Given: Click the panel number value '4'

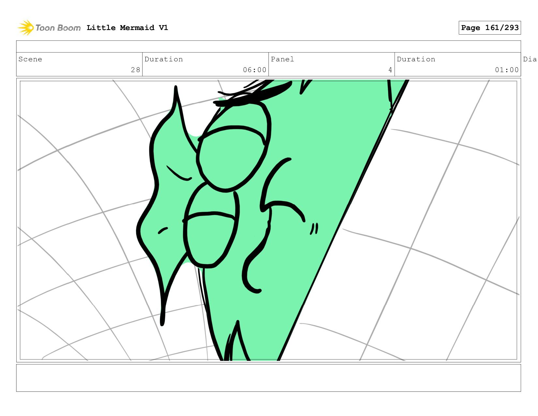Looking at the screenshot, I should click(x=390, y=70).
